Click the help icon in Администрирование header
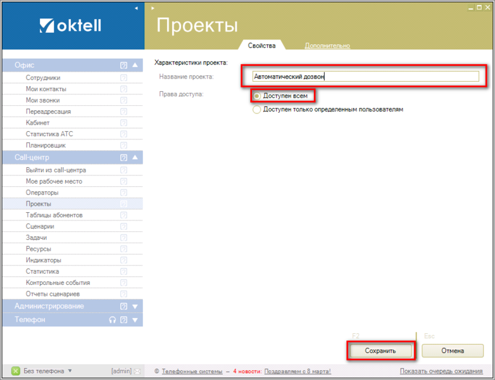495x380 pixels. [124, 307]
